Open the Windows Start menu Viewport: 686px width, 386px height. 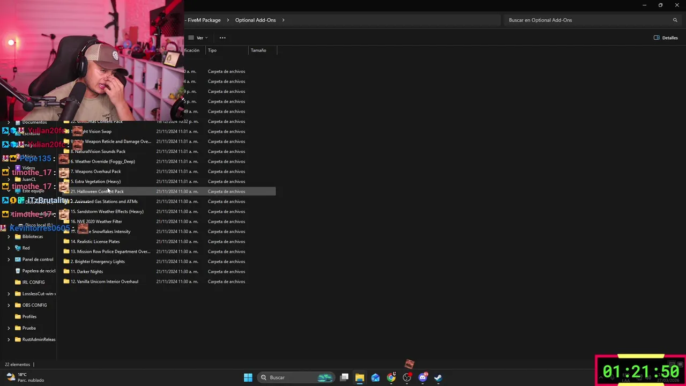(x=248, y=377)
